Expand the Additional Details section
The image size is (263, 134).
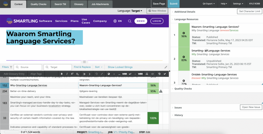185,12
